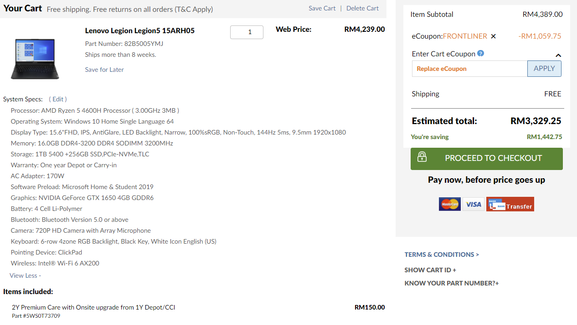The height and width of the screenshot is (325, 577).
Task: Edit the system specs
Action: coord(58,99)
